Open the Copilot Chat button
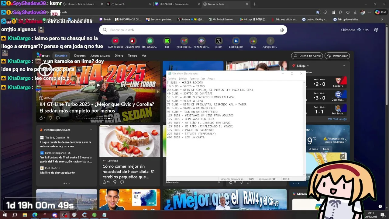 coord(381,12)
